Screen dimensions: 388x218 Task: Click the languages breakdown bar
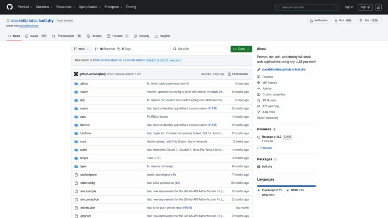tap(287, 186)
